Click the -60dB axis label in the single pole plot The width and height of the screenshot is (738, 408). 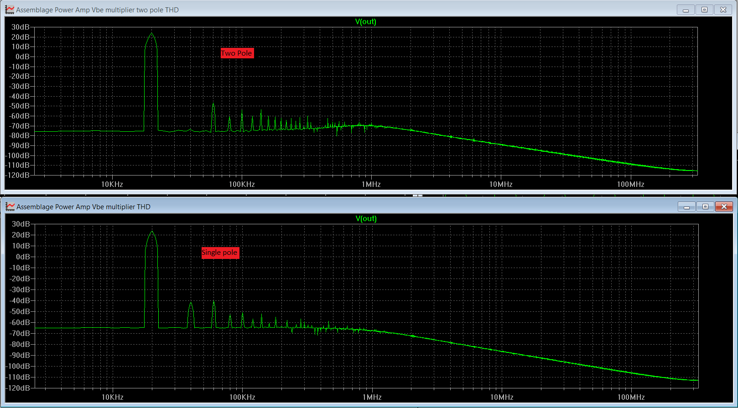21,322
